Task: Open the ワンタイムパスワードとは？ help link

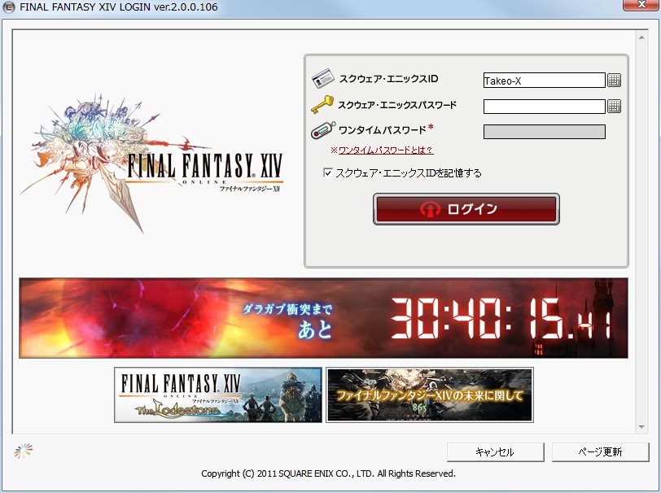Action: [385, 150]
